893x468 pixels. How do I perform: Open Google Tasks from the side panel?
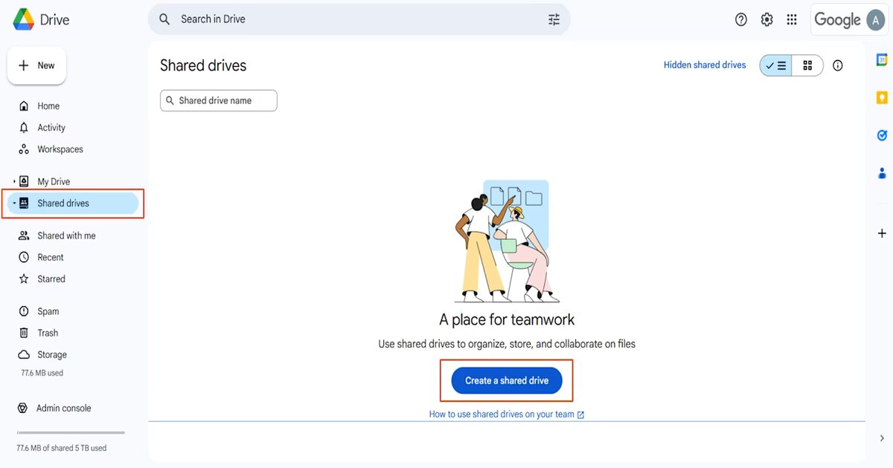[881, 135]
